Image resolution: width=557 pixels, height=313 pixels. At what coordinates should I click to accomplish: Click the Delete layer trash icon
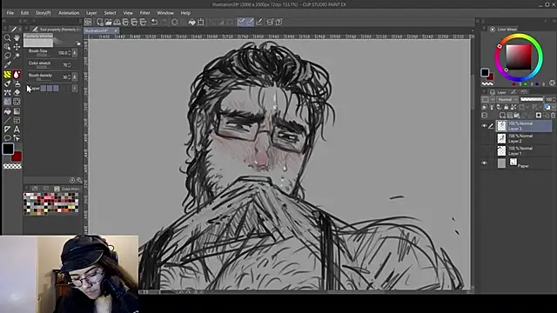point(553,116)
